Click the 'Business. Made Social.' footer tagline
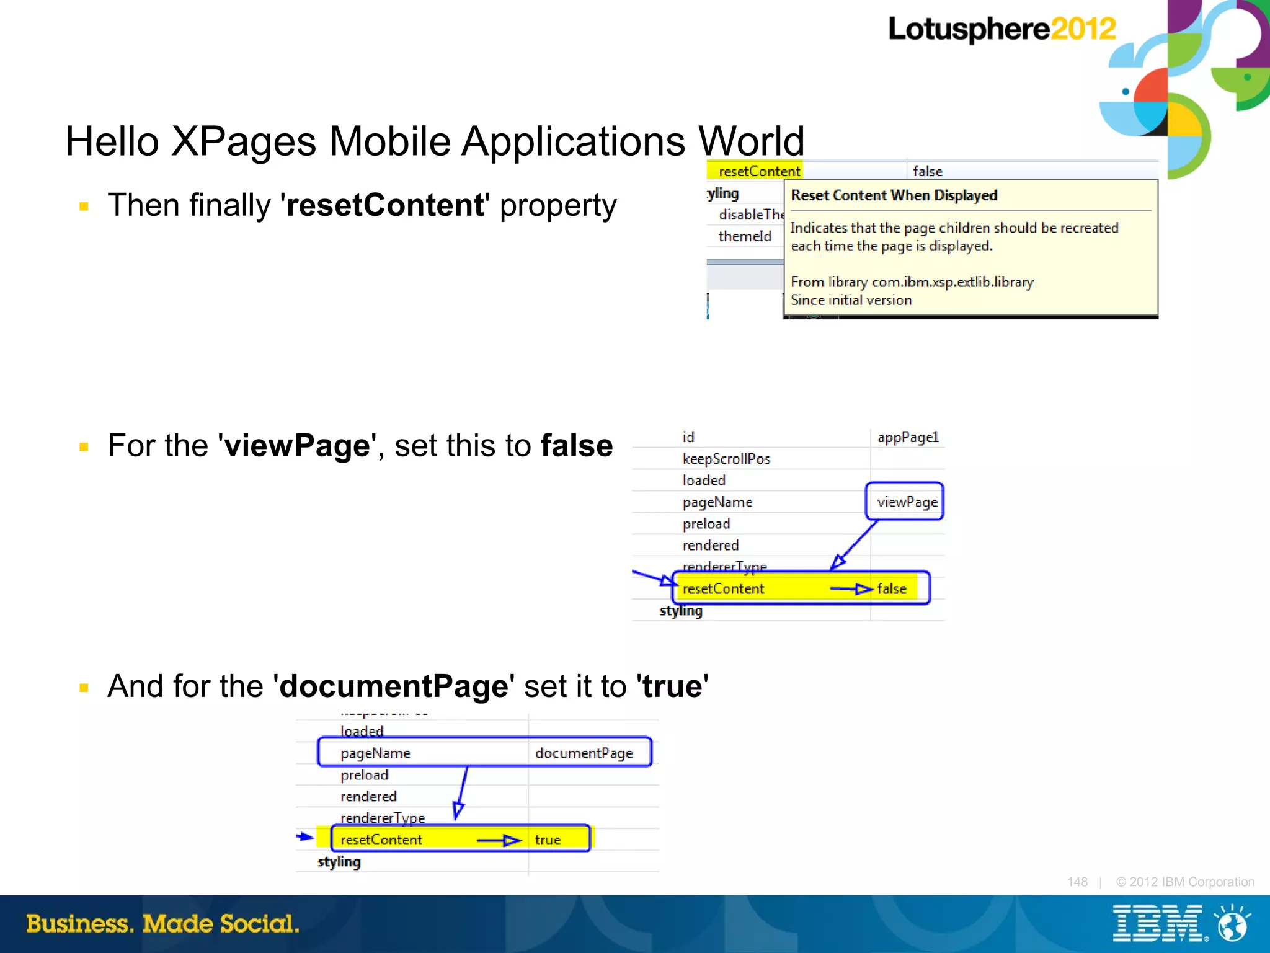 coord(162,924)
